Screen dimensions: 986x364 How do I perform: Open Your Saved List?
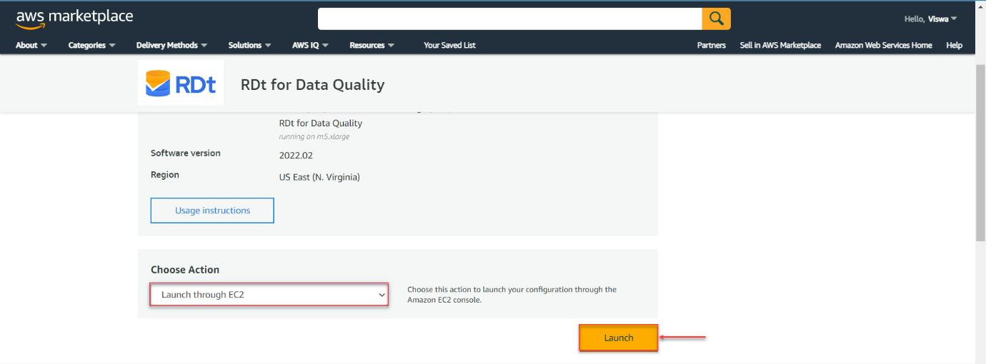tap(449, 45)
